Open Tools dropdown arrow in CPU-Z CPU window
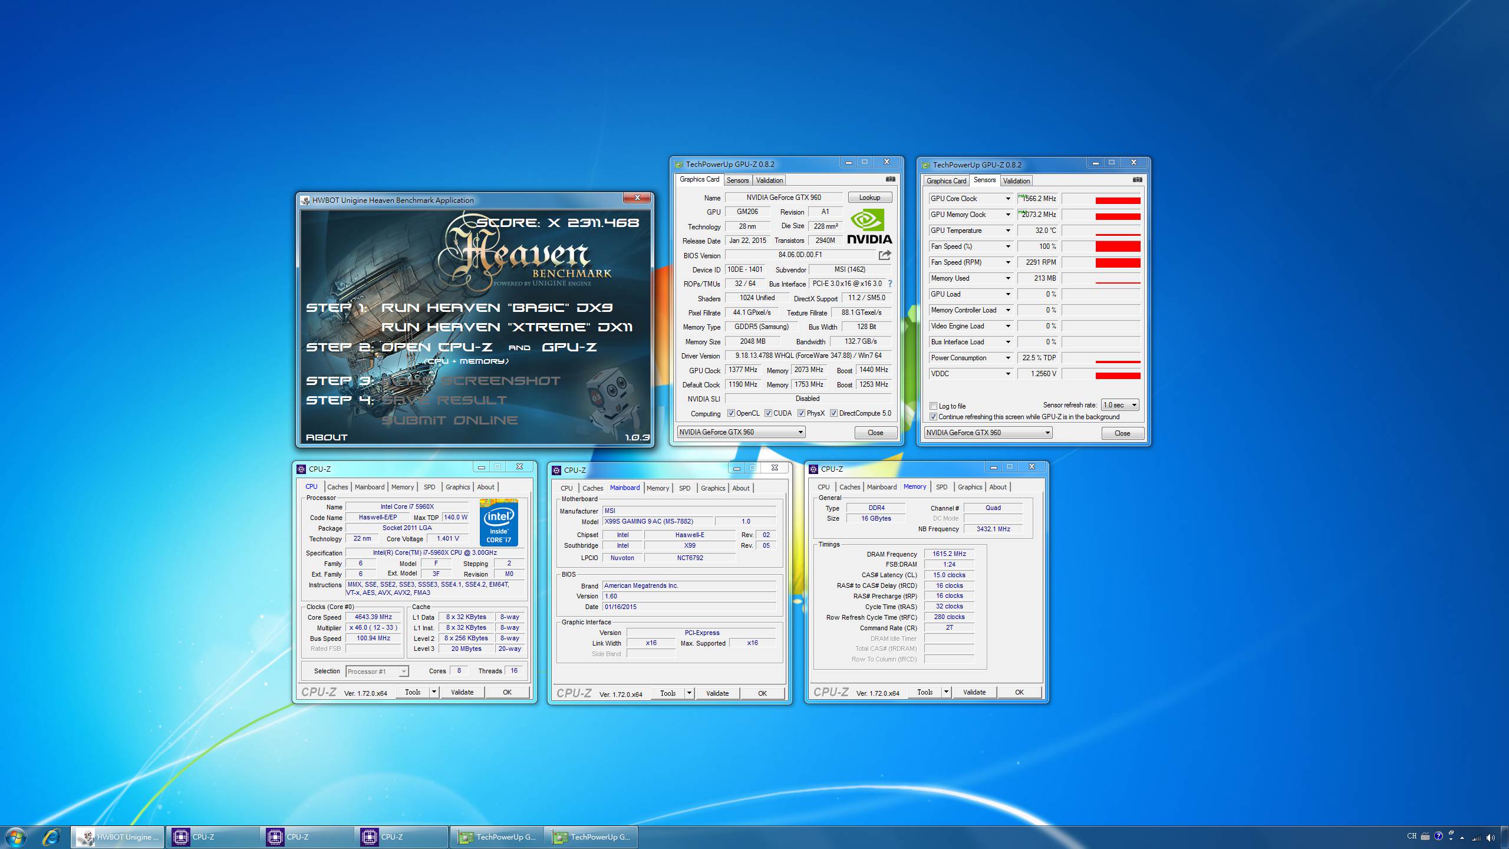Image resolution: width=1509 pixels, height=849 pixels. pos(434,692)
